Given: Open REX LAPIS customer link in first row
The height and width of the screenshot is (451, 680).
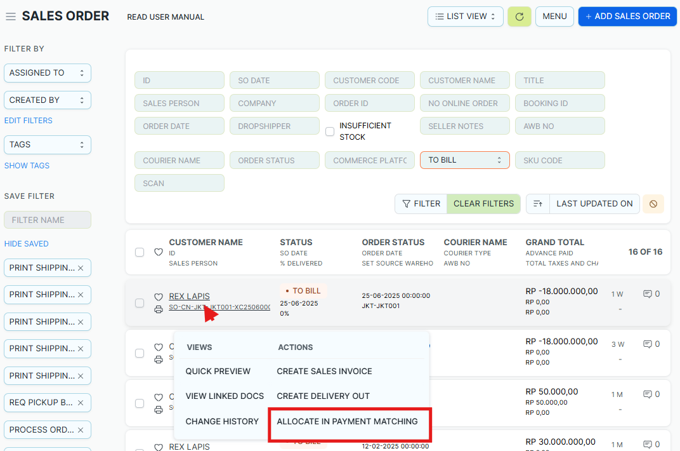Looking at the screenshot, I should tap(190, 297).
